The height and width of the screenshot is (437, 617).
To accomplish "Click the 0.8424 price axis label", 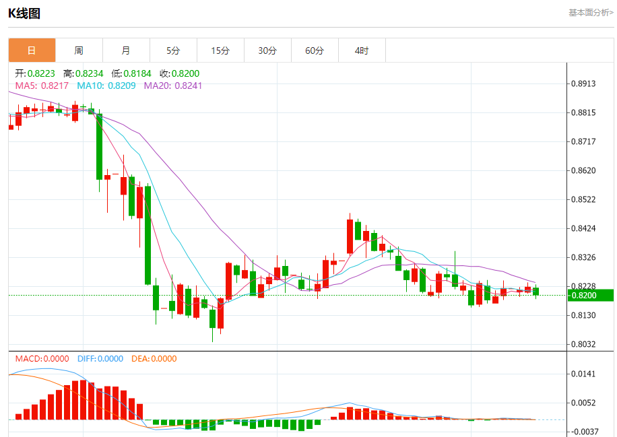I will point(583,228).
